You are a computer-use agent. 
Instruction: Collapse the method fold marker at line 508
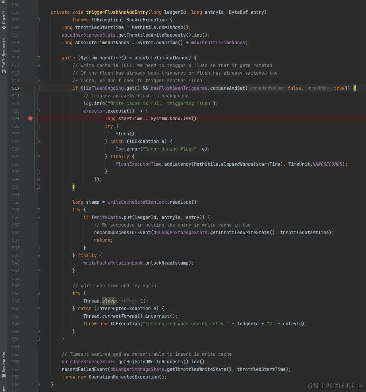[38, 20]
